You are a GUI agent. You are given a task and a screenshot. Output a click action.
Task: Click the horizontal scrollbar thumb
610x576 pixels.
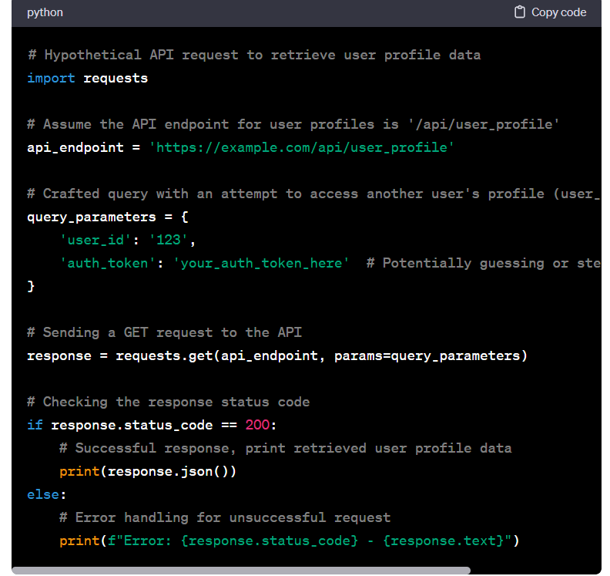(x=240, y=571)
